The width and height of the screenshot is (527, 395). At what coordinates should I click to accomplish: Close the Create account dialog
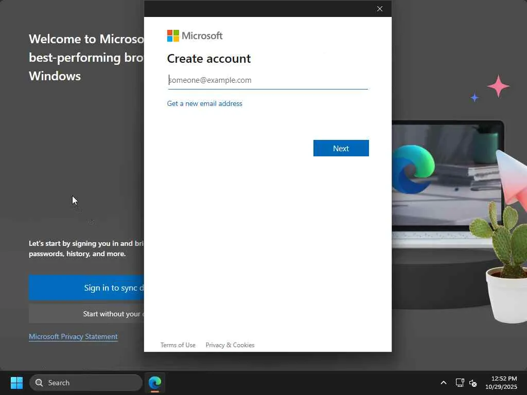pos(379,9)
